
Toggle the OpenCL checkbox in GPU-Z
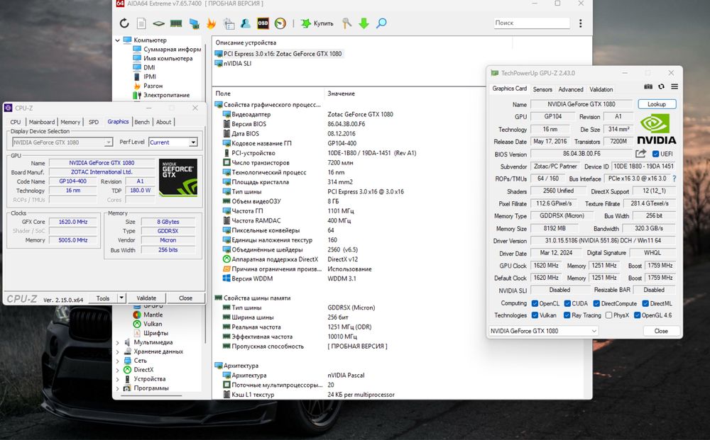535,303
